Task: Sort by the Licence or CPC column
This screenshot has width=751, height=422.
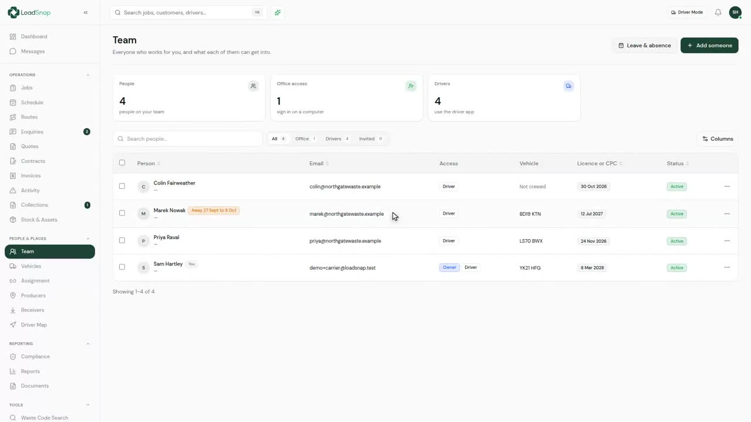Action: (600, 164)
